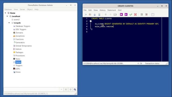The width and height of the screenshot is (172, 97).
Task: Open File menu in CREATE CLIENTES window
Action: 85,10
